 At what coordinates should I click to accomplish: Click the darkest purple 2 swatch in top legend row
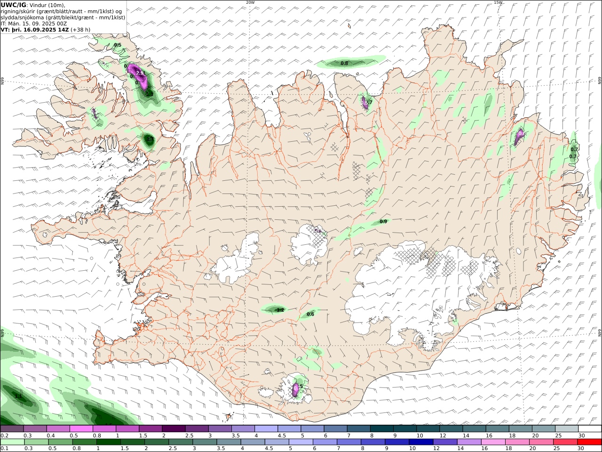click(173, 429)
